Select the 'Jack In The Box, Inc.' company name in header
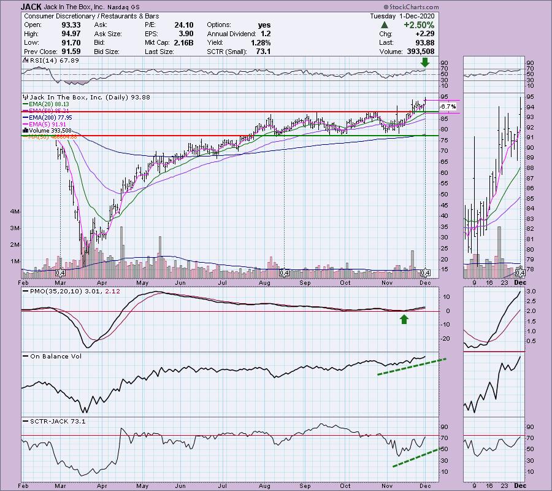The image size is (552, 491). [x=73, y=7]
